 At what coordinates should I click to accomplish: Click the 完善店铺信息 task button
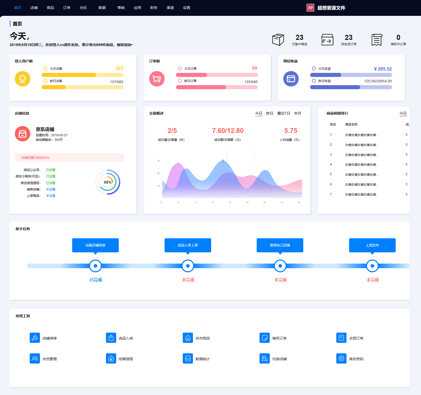click(x=95, y=245)
